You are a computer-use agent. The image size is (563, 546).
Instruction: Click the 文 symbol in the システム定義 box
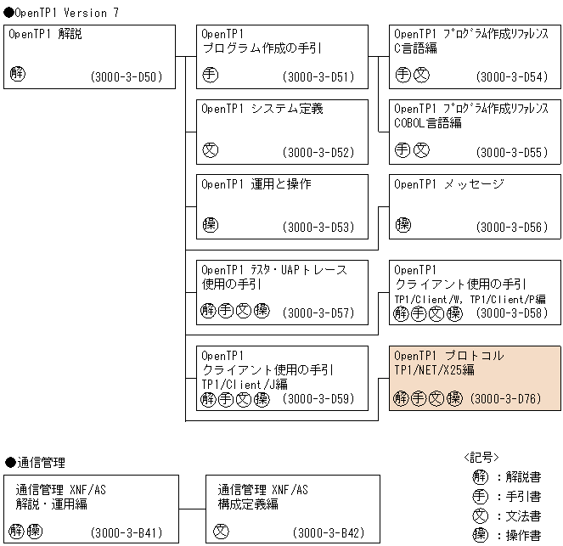coord(211,150)
